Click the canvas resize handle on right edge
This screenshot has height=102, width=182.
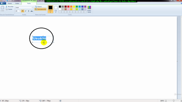[x=177, y=61]
